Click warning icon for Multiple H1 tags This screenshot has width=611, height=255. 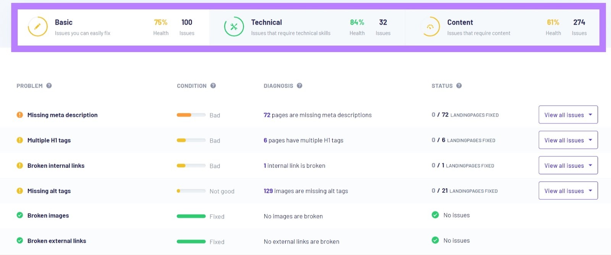(20, 140)
